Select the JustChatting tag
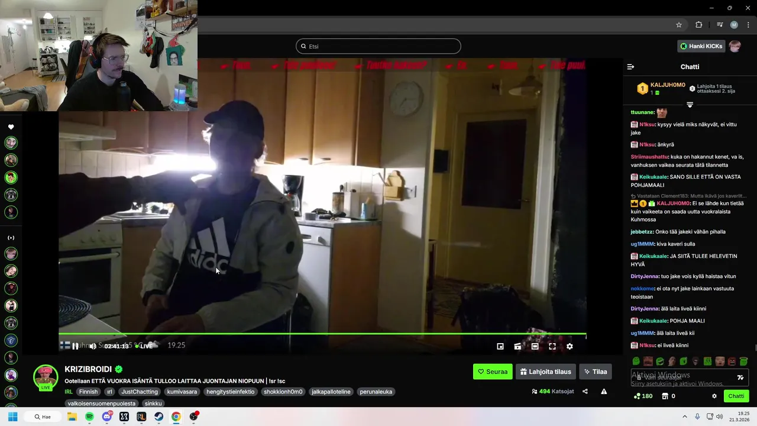757x426 pixels. [x=140, y=392]
